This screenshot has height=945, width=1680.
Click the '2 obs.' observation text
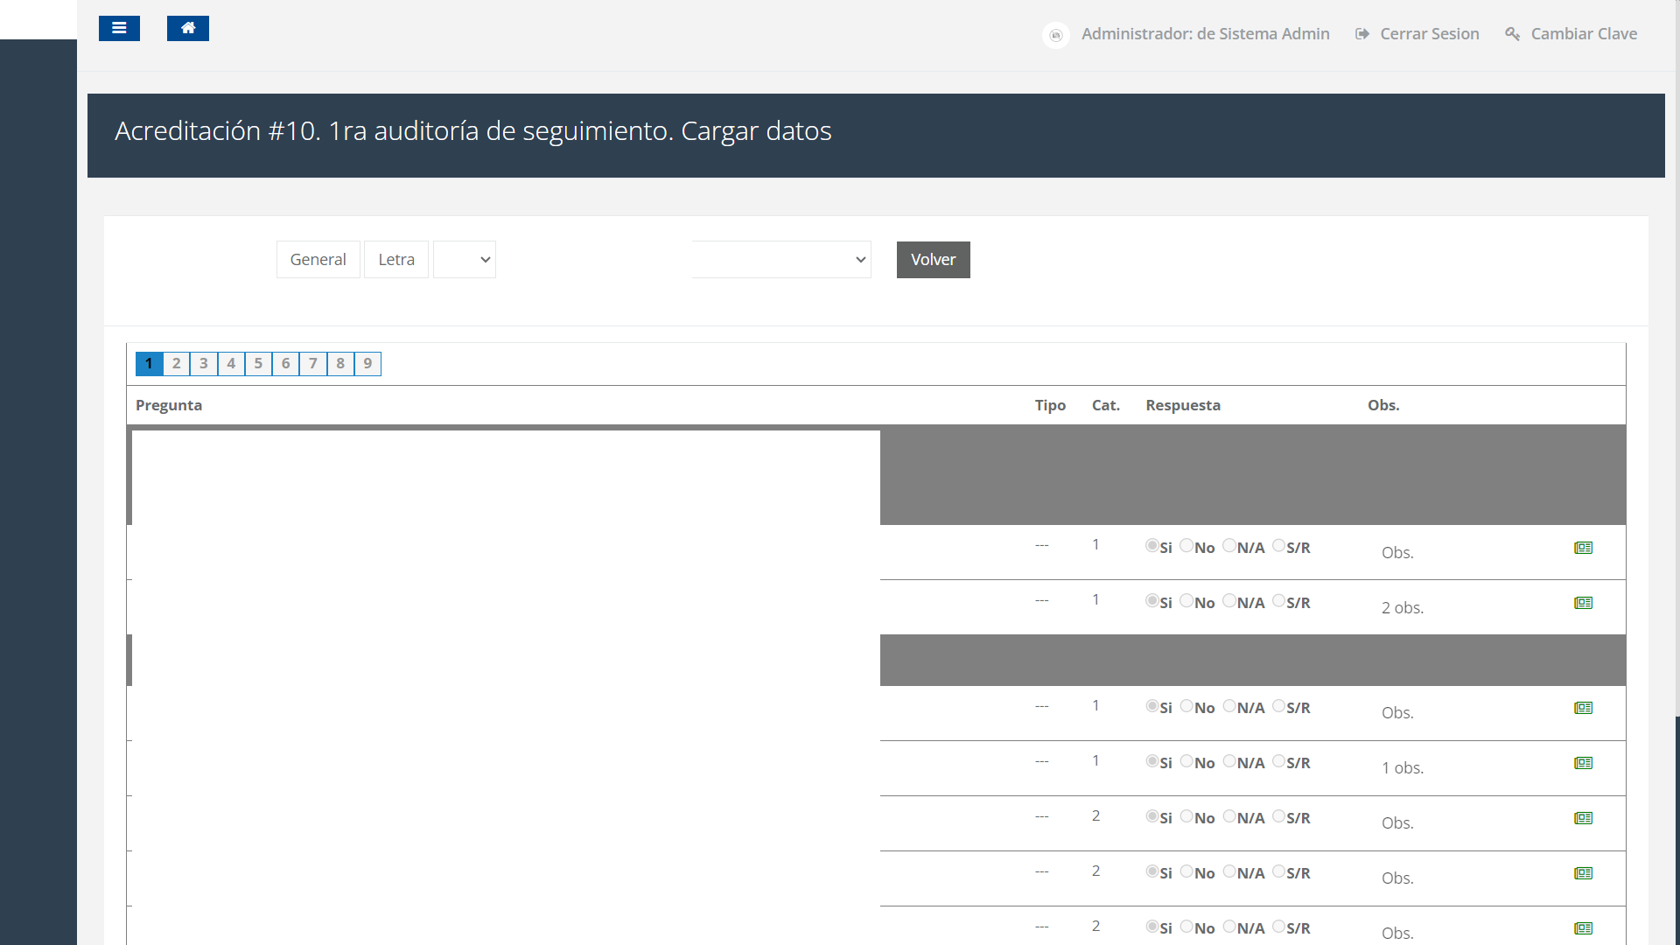(x=1403, y=608)
